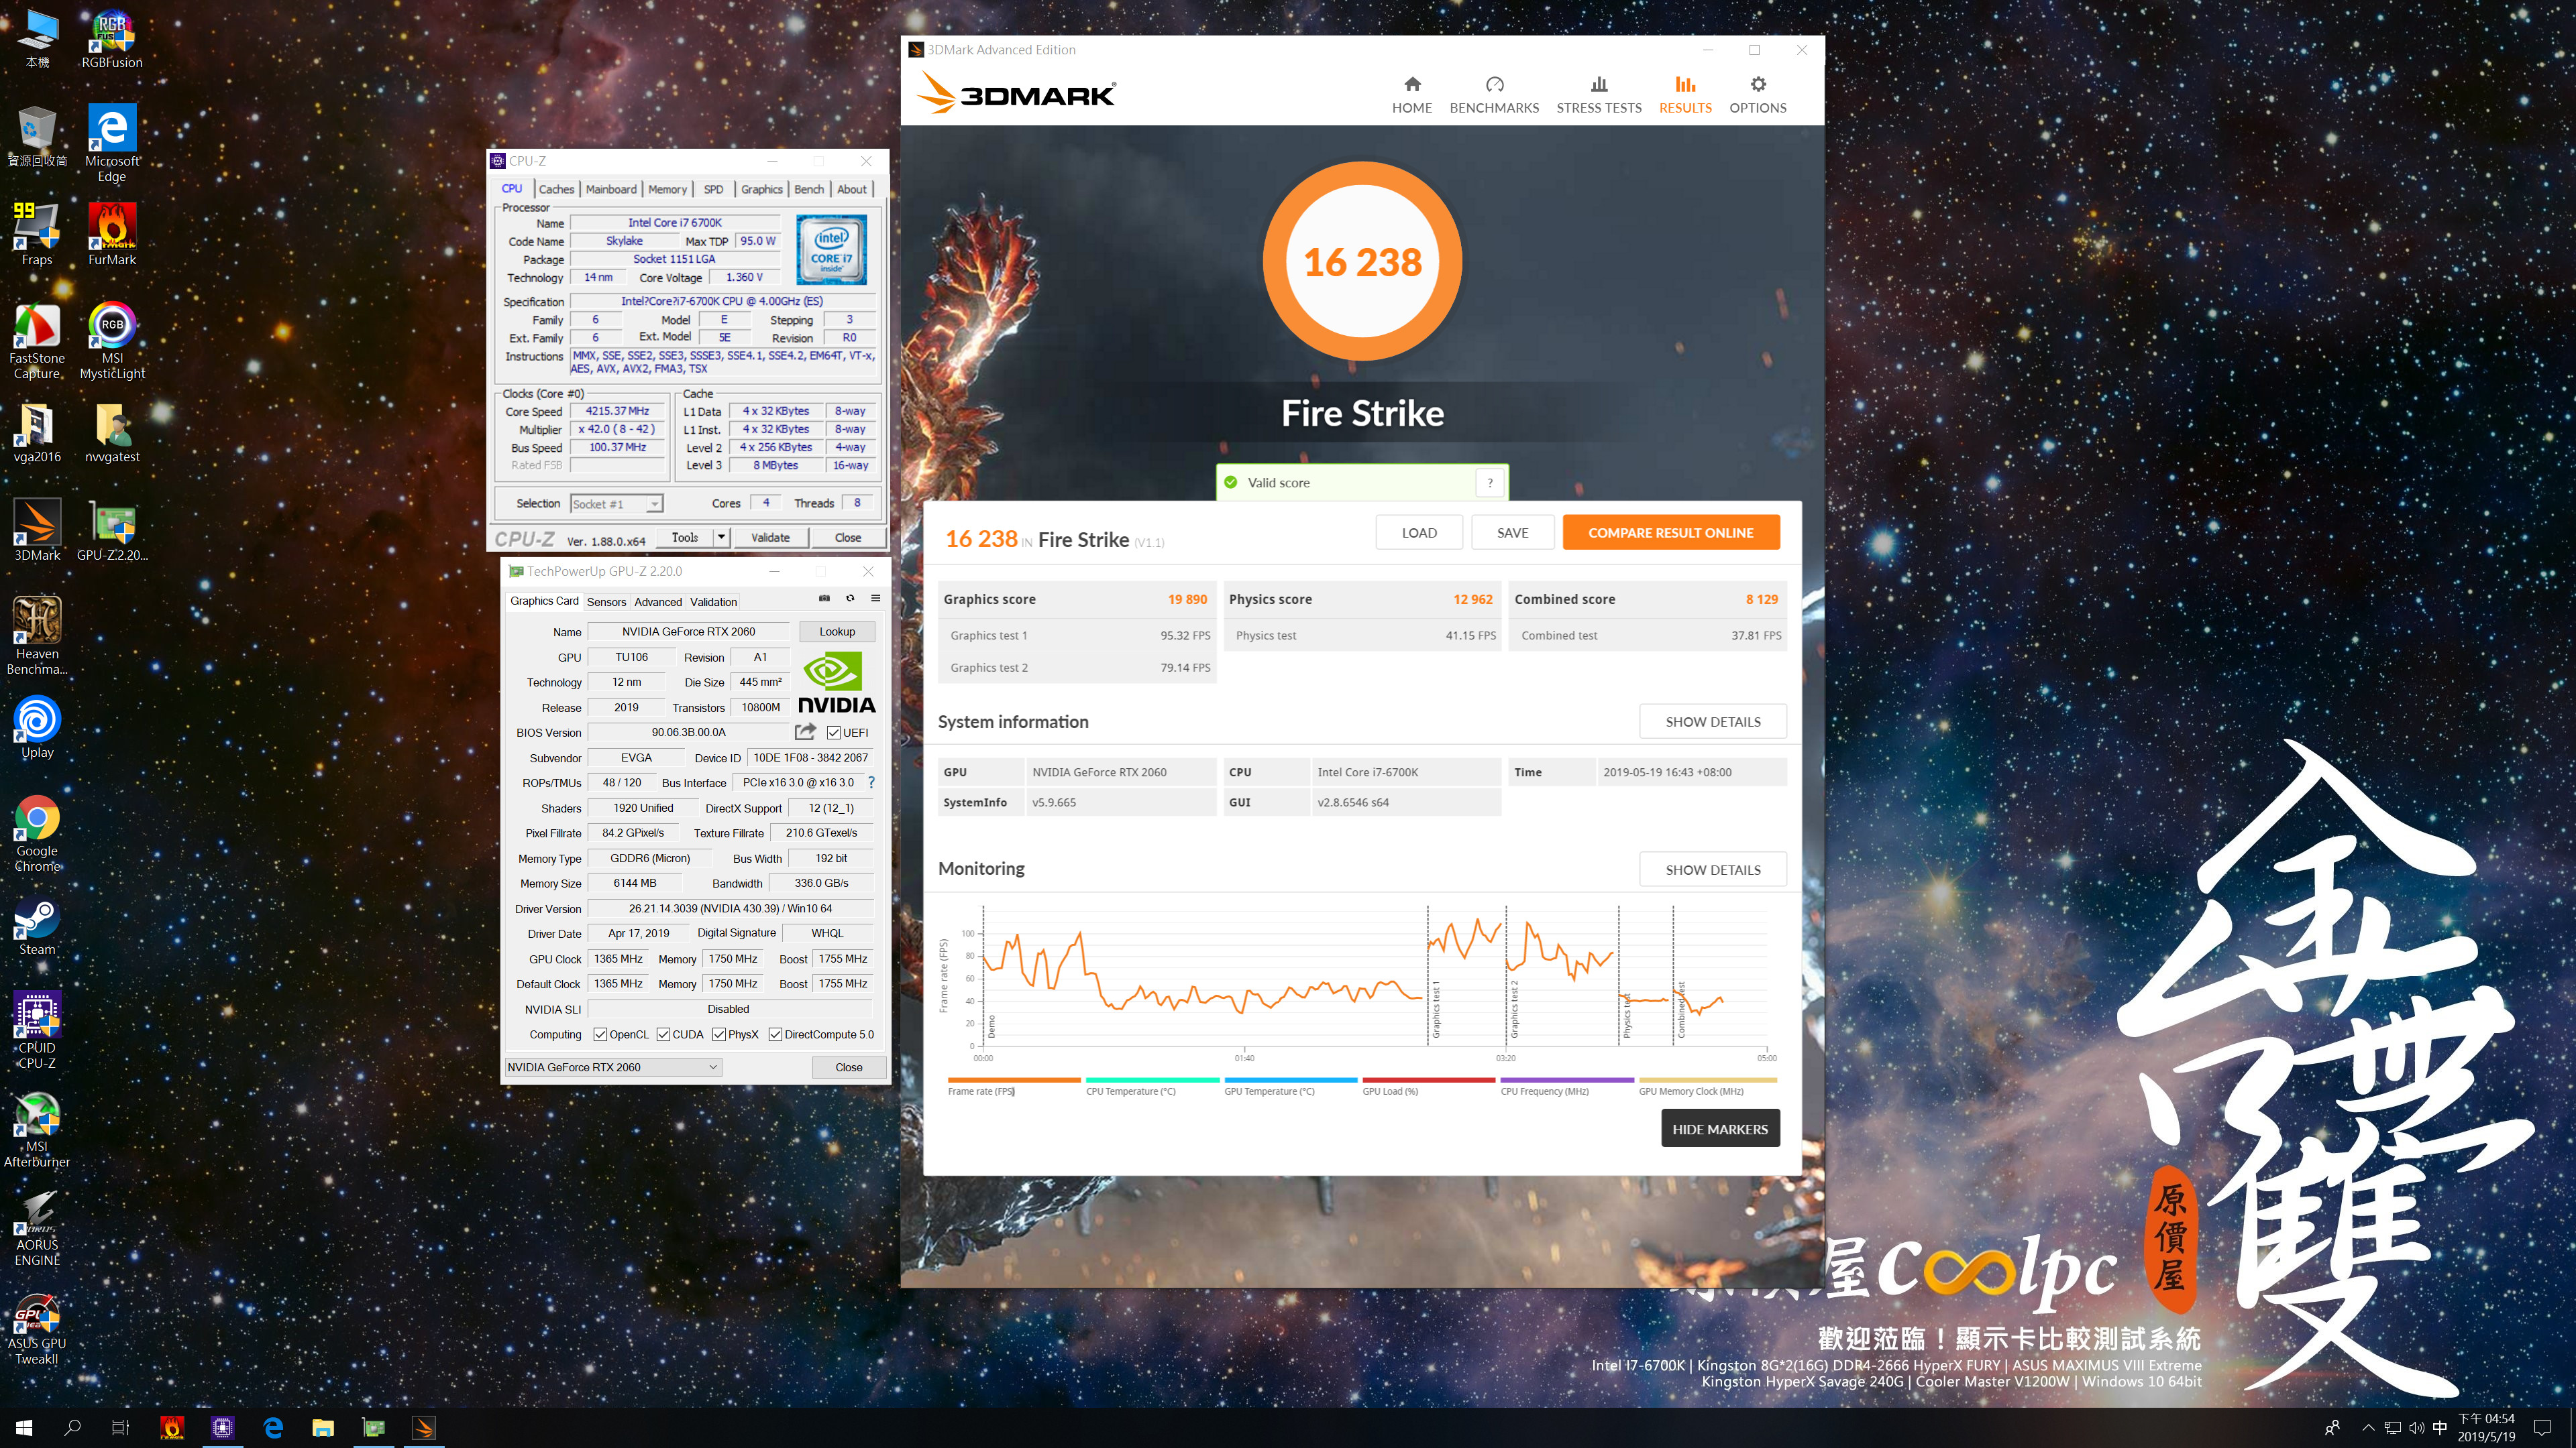Click the GPU-Z screenshot camera icon
This screenshot has height=1448, width=2576.
[824, 599]
